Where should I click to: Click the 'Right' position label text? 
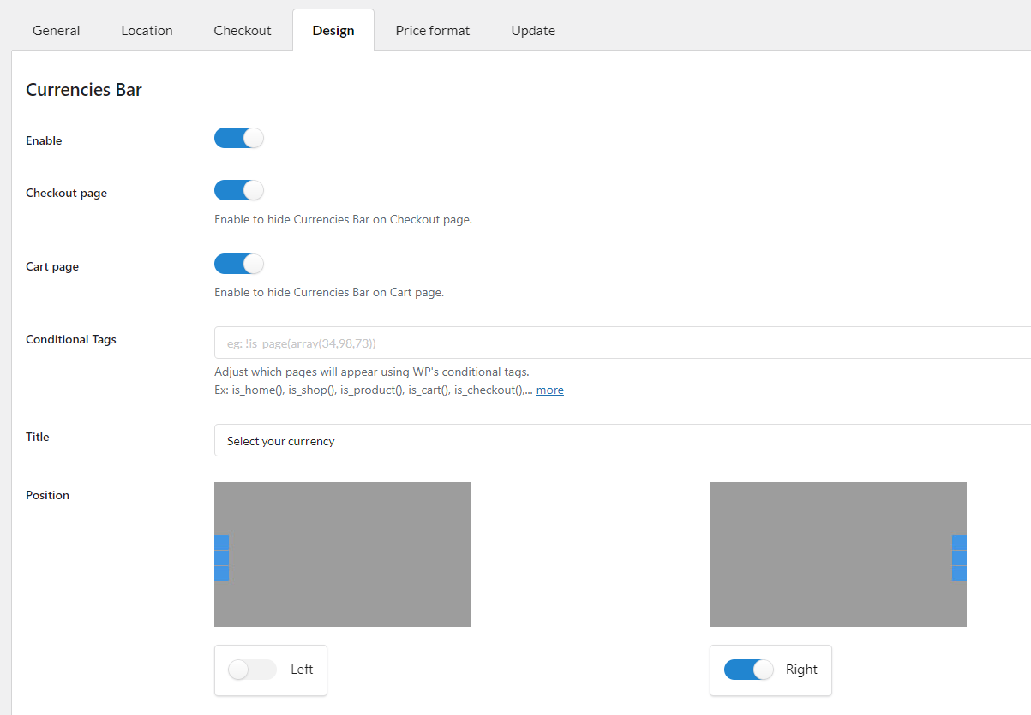801,670
